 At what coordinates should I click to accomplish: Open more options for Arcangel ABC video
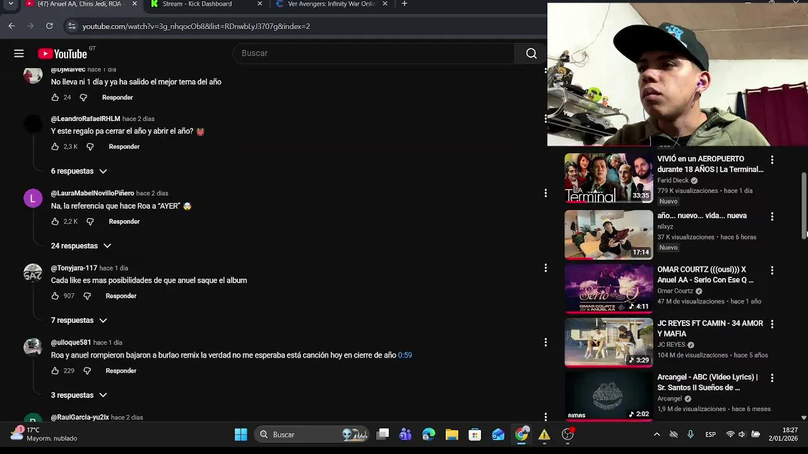[772, 378]
